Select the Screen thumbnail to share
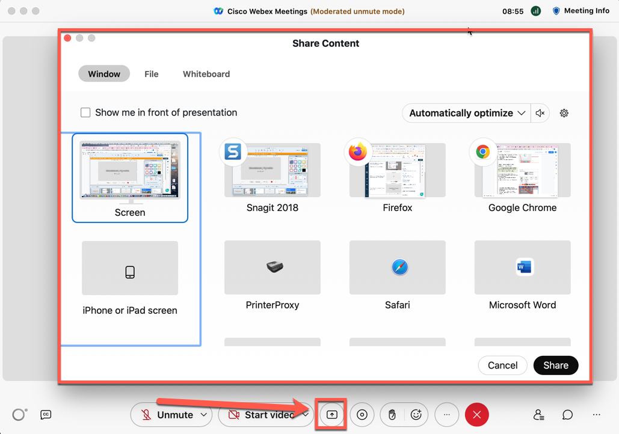This screenshot has height=434, width=619. click(x=130, y=178)
